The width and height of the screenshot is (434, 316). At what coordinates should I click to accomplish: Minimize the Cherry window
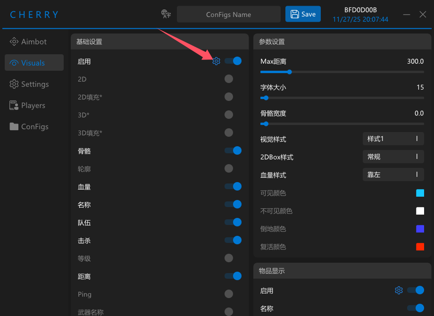click(x=406, y=15)
